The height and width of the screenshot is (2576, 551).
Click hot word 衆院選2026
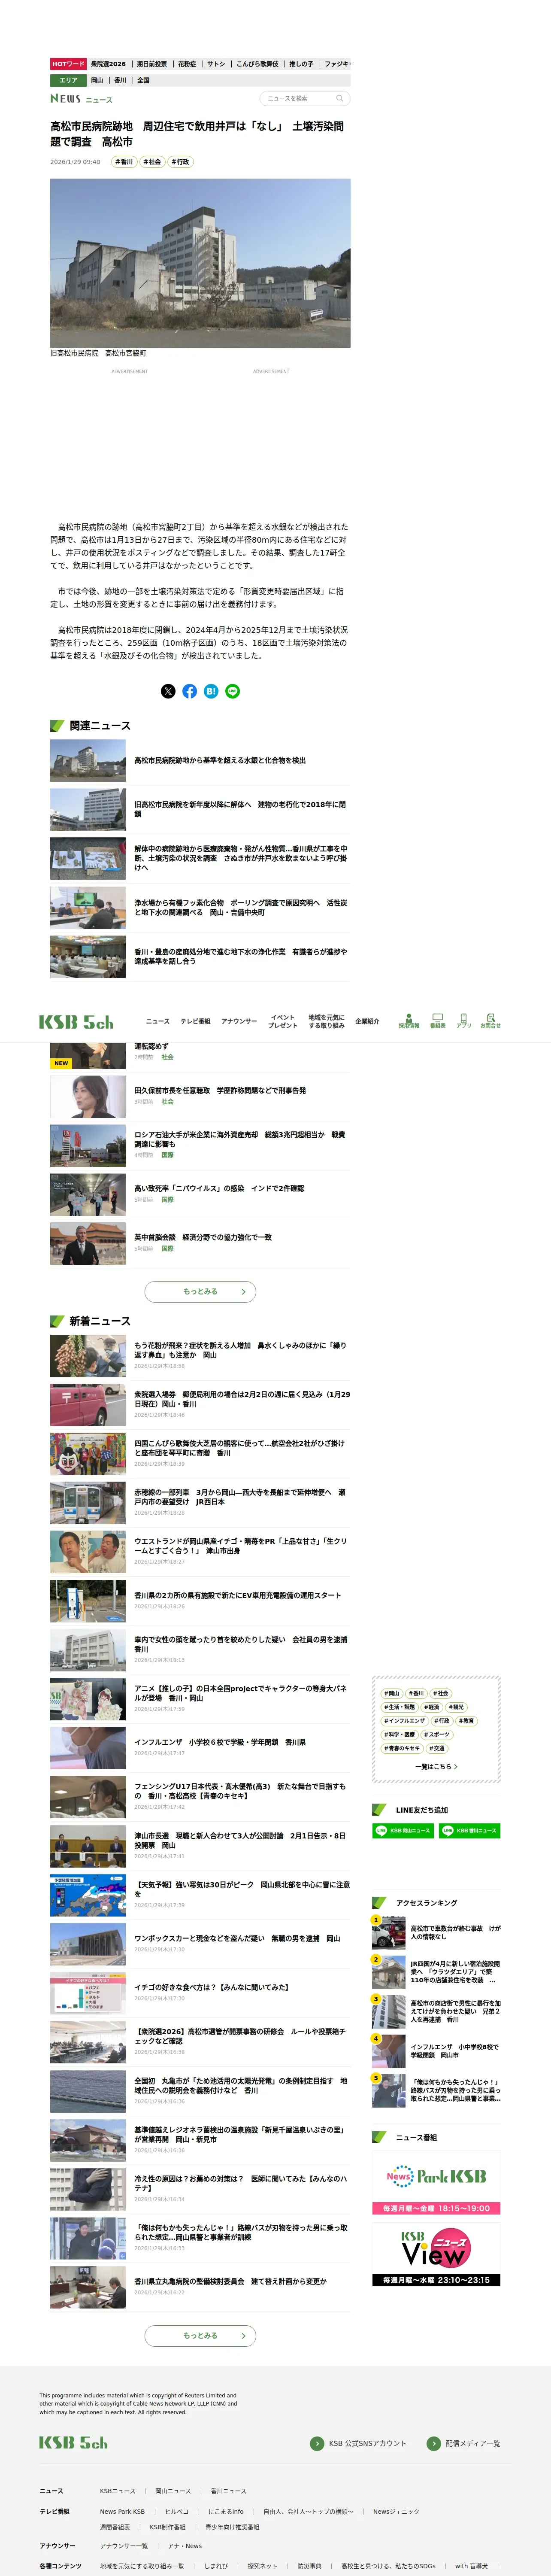coord(108,64)
